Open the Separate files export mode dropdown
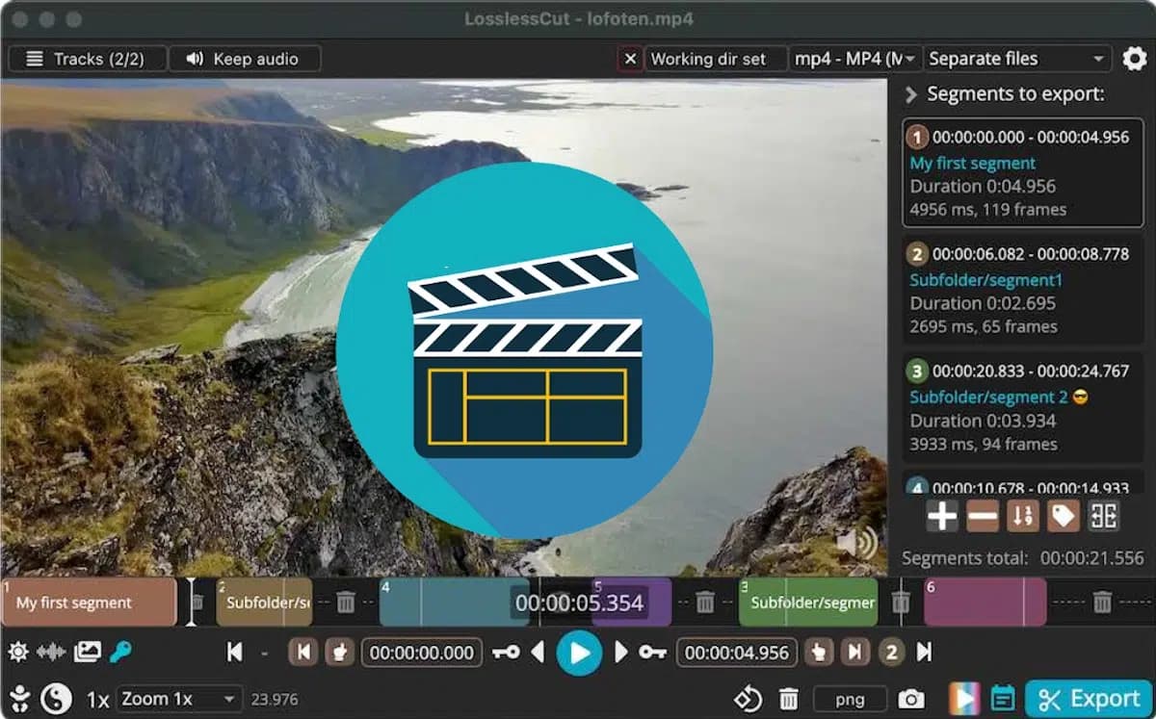 pyautogui.click(x=1018, y=59)
